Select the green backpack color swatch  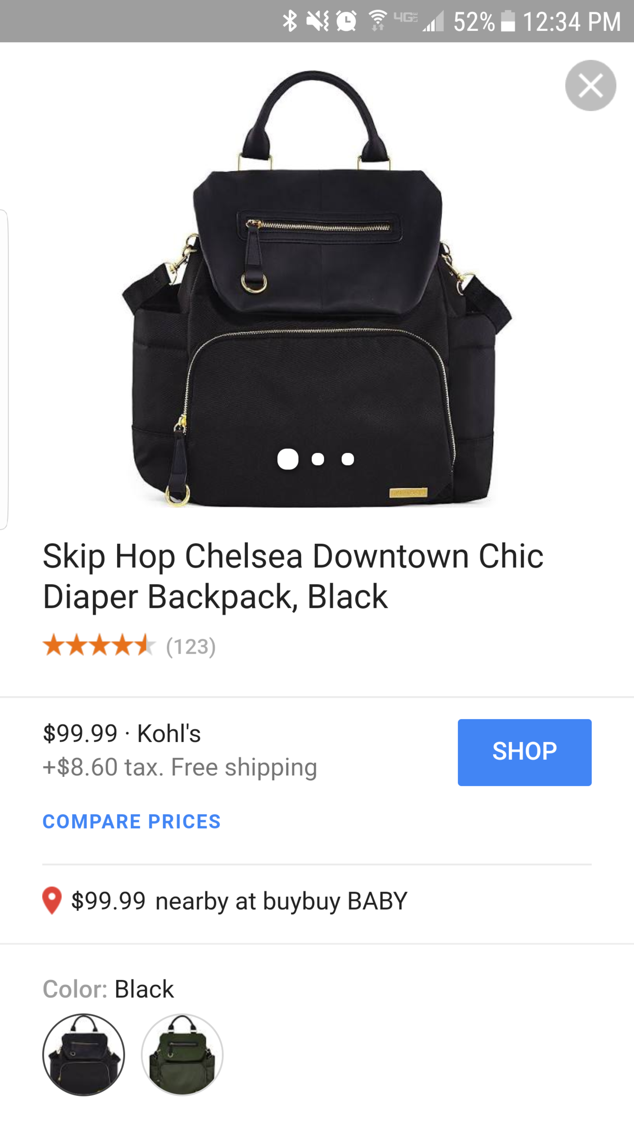click(x=182, y=1055)
